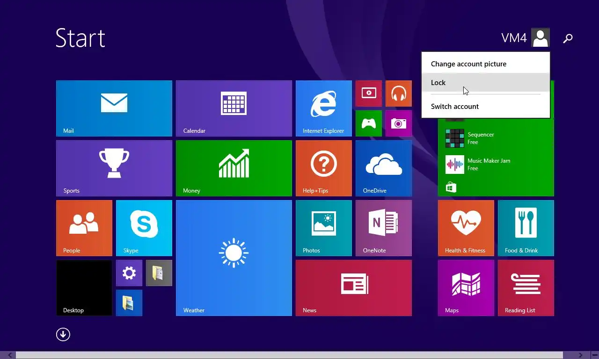The width and height of the screenshot is (599, 359).
Task: Click scrollbar right arrow
Action: (x=580, y=355)
